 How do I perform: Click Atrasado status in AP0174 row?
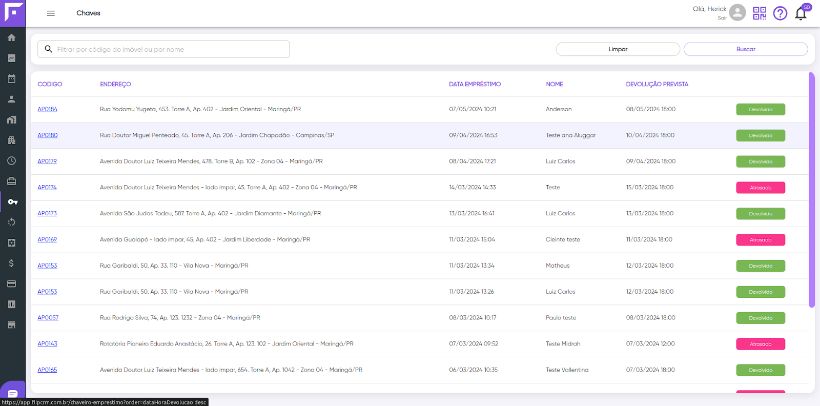point(761,188)
